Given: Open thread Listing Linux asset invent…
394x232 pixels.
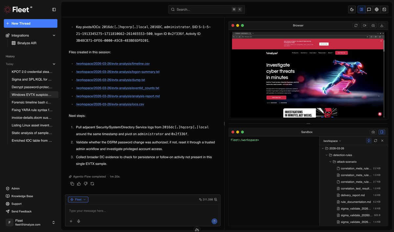Looking at the screenshot, I should coord(32,125).
